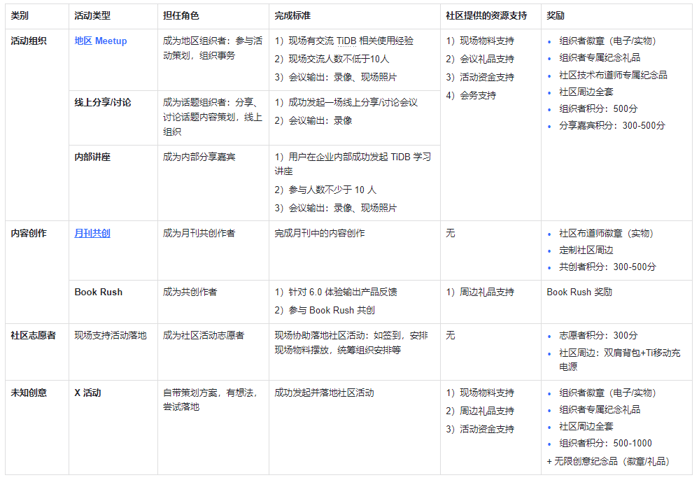
Task: Click the 线上分享/讨论 activity type
Action: [x=103, y=102]
